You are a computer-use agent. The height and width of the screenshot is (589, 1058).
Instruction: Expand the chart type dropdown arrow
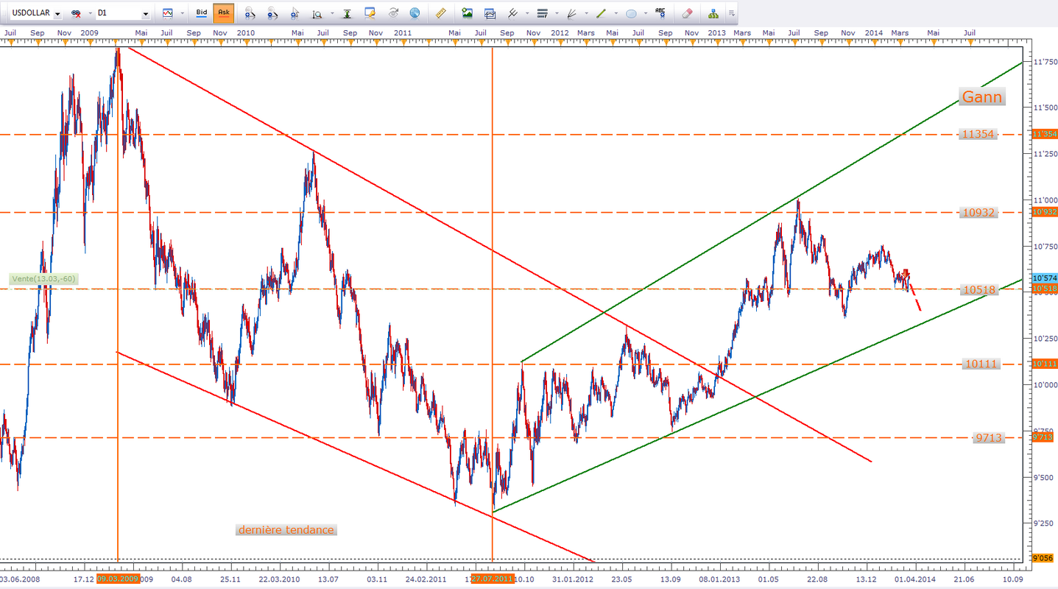182,13
